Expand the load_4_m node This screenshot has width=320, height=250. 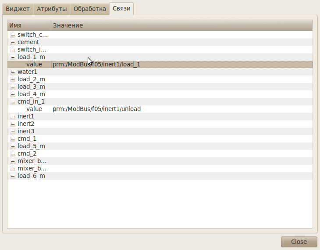click(x=13, y=94)
